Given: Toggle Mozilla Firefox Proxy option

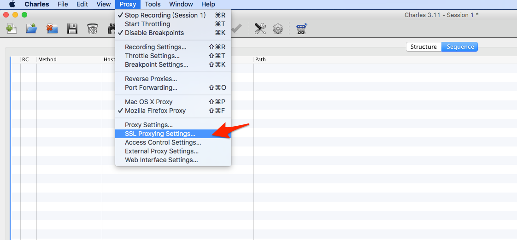Looking at the screenshot, I should (173, 111).
